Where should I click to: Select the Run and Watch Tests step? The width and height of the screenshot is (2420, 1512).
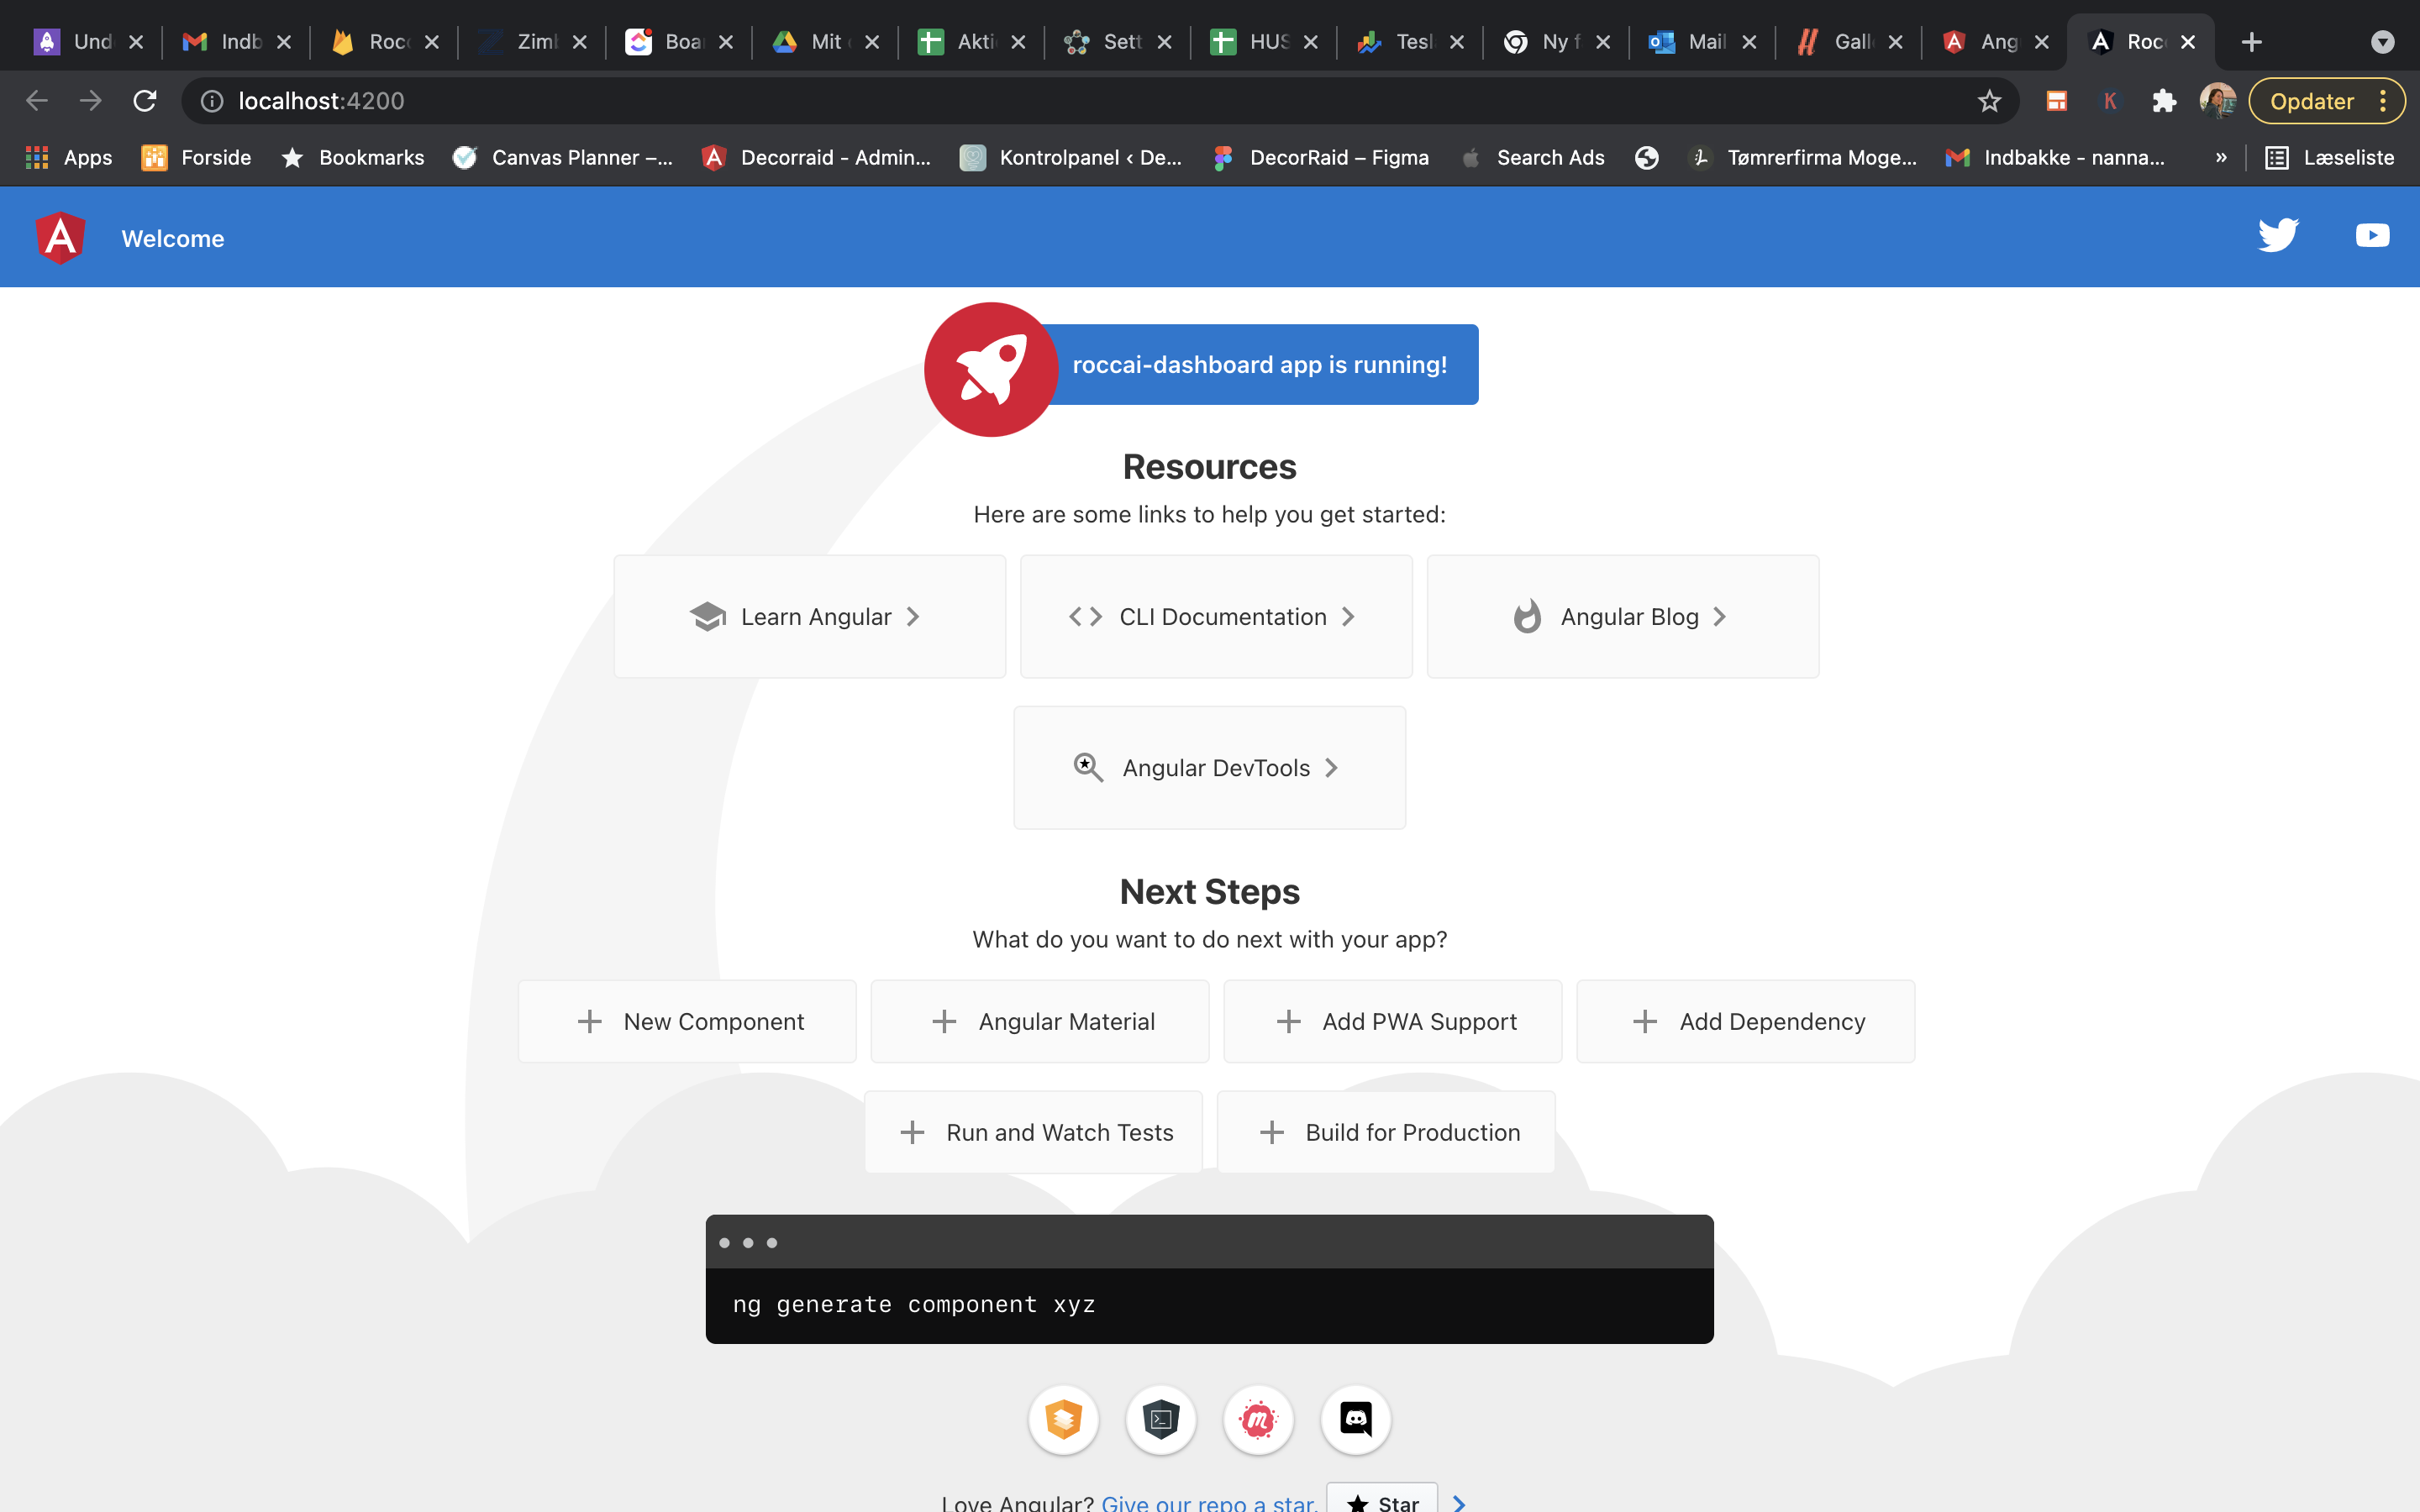[1033, 1132]
